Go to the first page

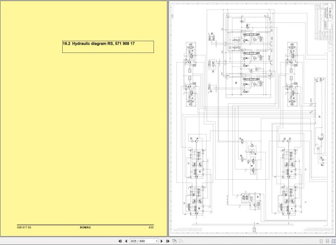coord(120,241)
